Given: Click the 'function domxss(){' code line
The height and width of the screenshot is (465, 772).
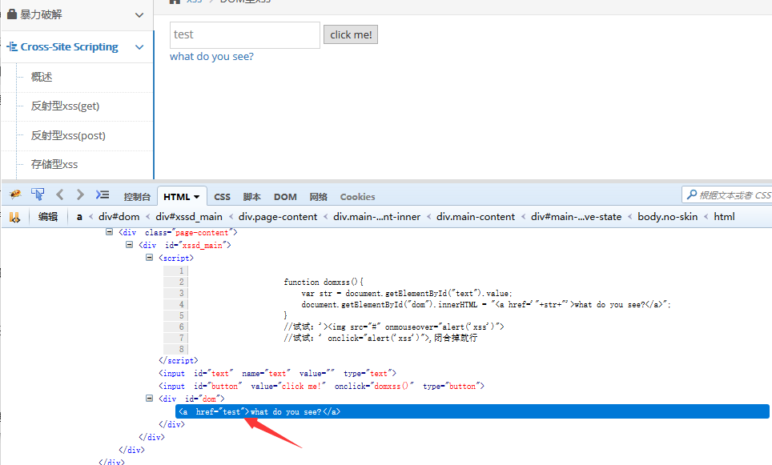Looking at the screenshot, I should 324,282.
